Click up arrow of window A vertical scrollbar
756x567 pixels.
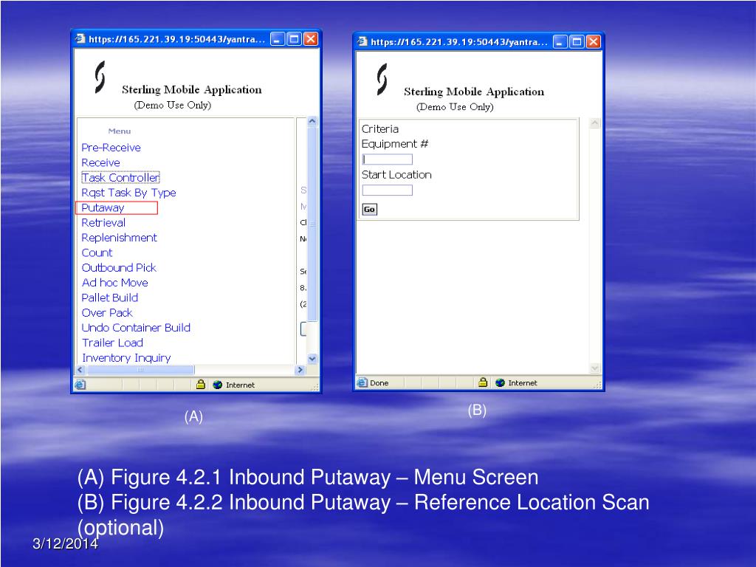pyautogui.click(x=312, y=122)
